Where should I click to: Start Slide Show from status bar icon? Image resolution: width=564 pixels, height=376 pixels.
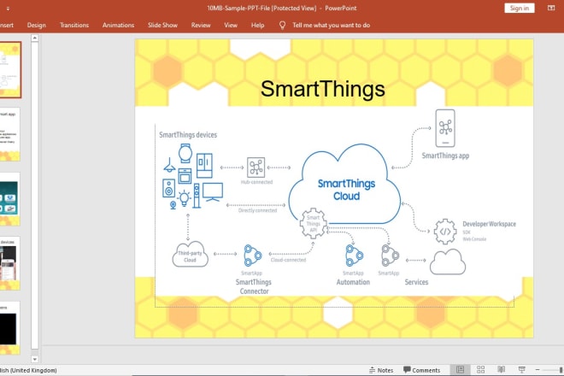click(x=521, y=369)
